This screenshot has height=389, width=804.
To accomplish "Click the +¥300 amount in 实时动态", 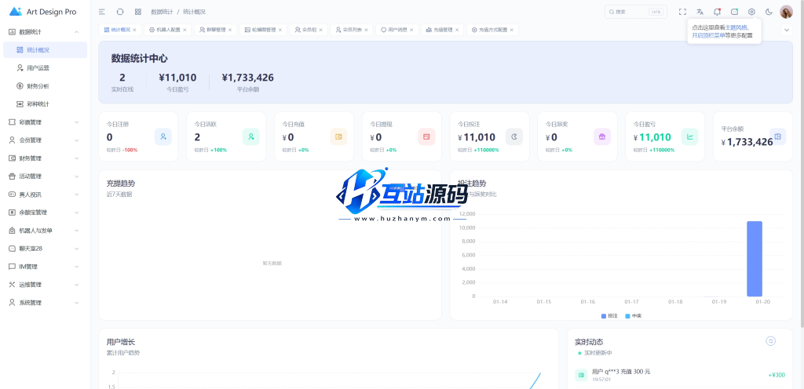I will 777,375.
